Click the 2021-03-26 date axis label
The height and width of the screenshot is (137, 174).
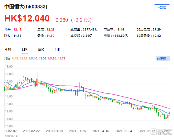coord(77,131)
